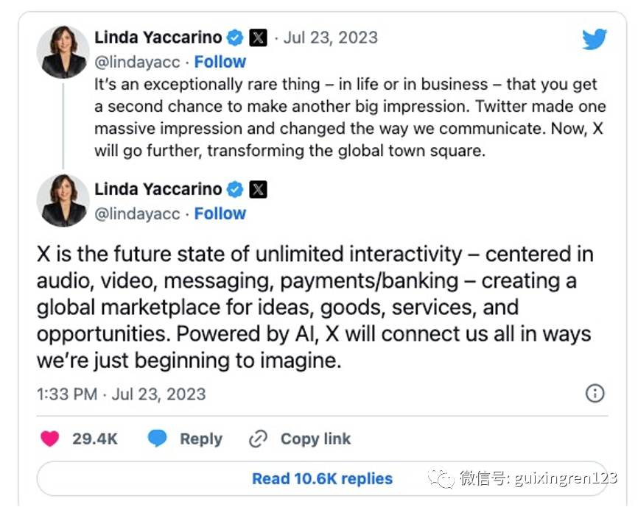
Task: Click the heart like icon
Action: click(x=50, y=439)
